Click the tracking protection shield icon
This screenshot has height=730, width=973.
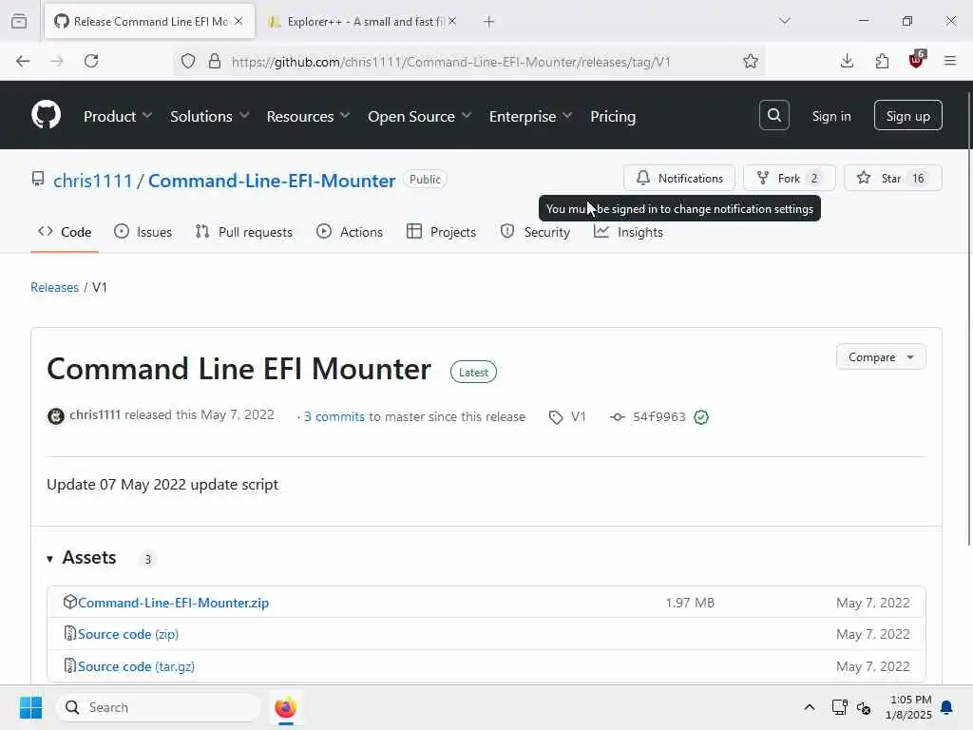pos(188,61)
